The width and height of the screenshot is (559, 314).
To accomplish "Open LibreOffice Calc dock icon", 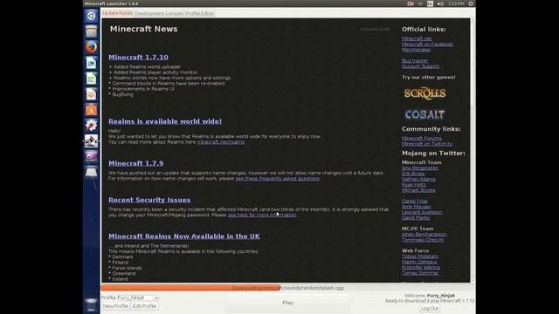I will tap(91, 78).
